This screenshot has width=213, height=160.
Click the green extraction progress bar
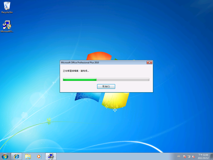(x=106, y=80)
